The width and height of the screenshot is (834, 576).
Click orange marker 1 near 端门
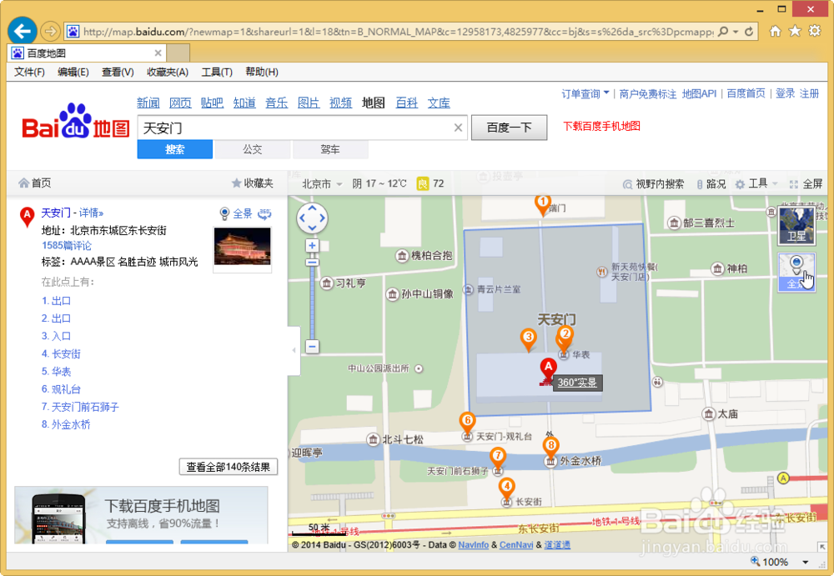coord(542,205)
